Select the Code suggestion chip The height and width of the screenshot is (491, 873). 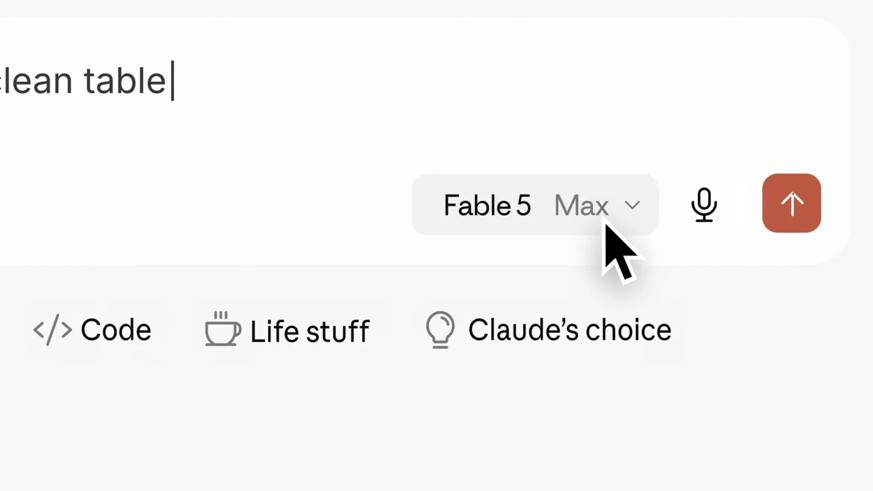(x=92, y=330)
